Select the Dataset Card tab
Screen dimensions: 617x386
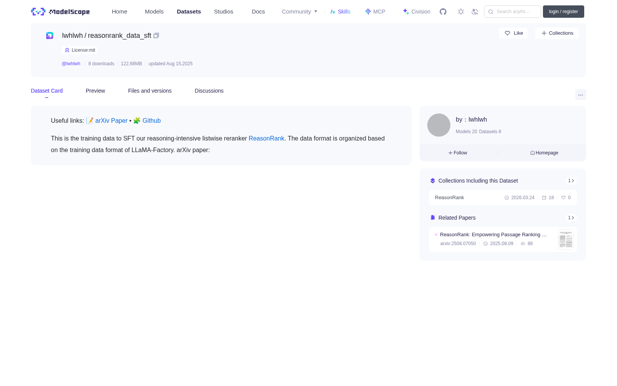click(x=47, y=91)
